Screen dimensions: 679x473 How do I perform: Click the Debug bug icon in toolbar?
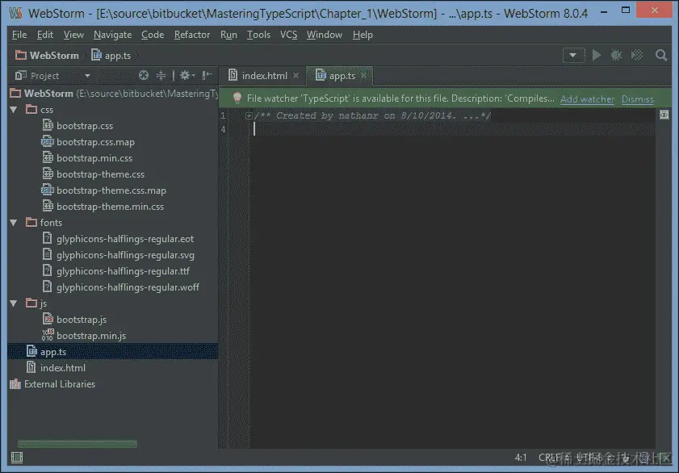616,55
